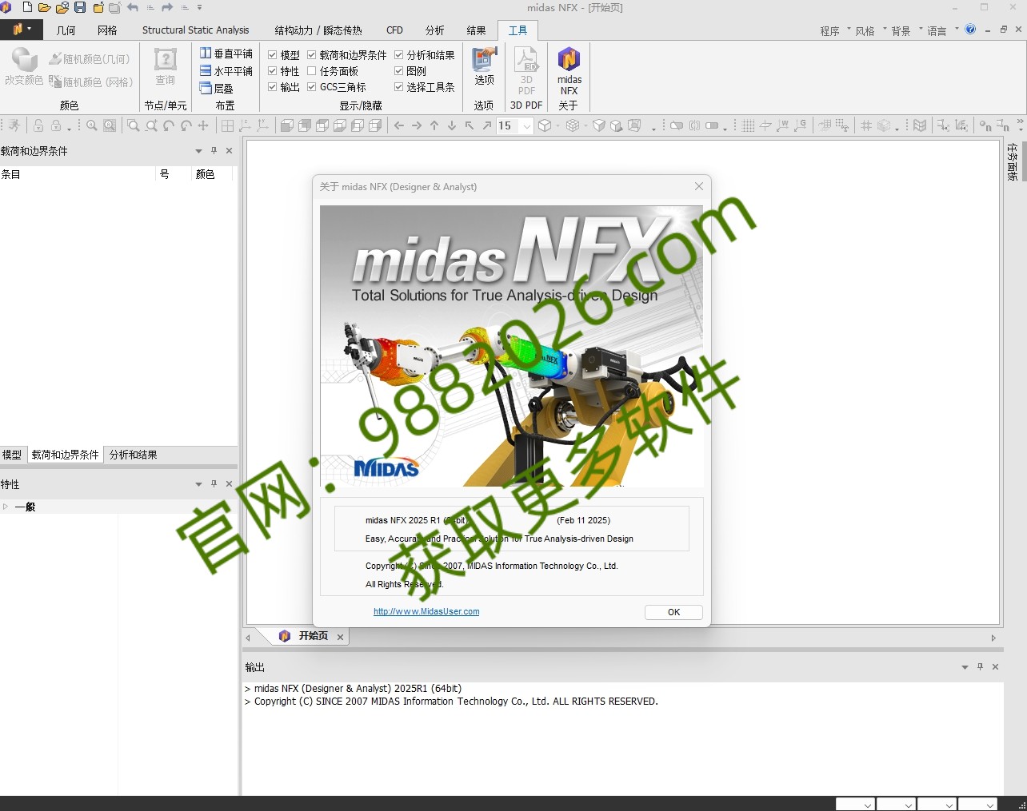The width and height of the screenshot is (1027, 811).
Task: Switch to the 分析和结果 bottom tab
Action: click(133, 455)
